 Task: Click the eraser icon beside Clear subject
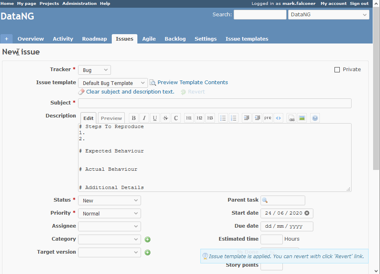pos(81,92)
